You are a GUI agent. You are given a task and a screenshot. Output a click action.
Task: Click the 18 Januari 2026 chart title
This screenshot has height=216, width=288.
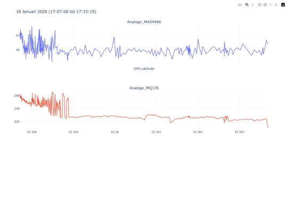(56, 12)
